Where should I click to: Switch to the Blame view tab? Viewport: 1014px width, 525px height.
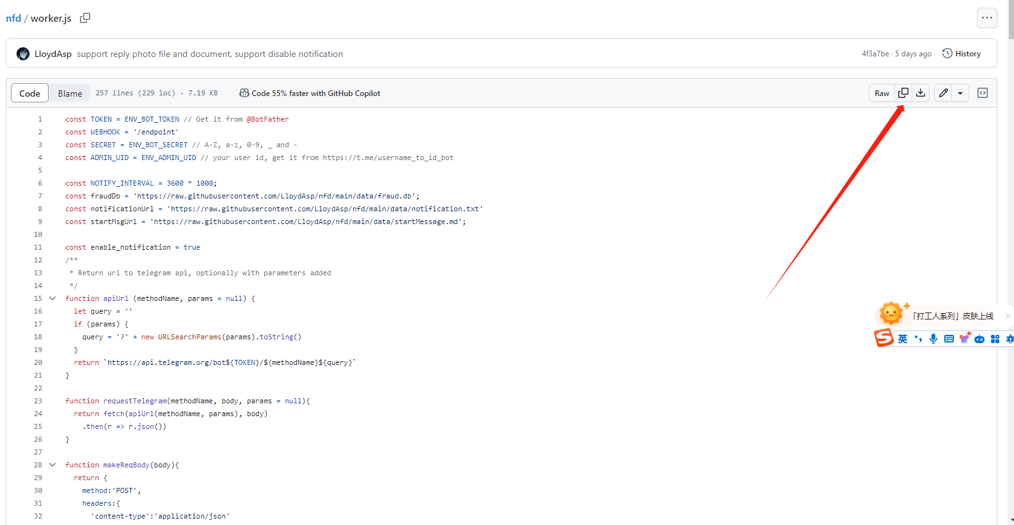[x=70, y=93]
